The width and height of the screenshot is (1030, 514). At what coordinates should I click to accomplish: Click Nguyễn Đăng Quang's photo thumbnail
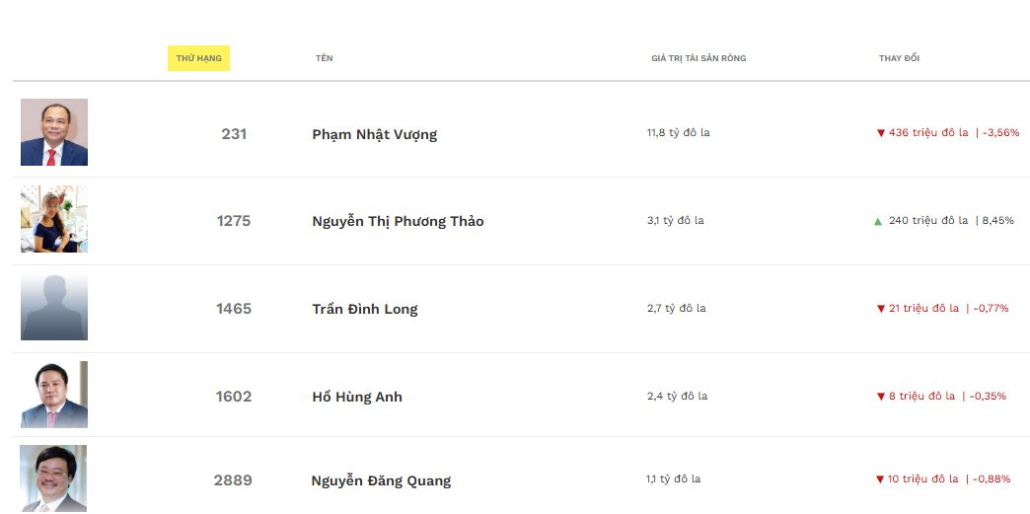pos(53,478)
